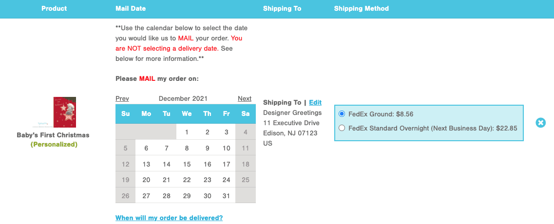Advance calendar with Next link
The width and height of the screenshot is (554, 224).
(x=245, y=98)
